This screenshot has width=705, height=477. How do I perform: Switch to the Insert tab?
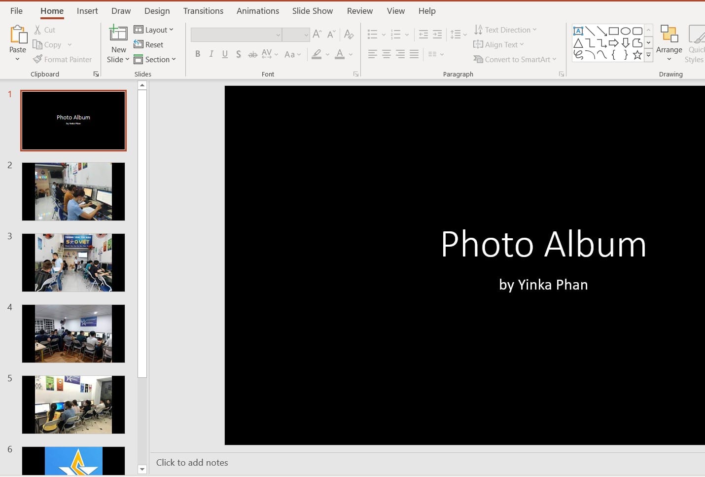click(x=87, y=11)
